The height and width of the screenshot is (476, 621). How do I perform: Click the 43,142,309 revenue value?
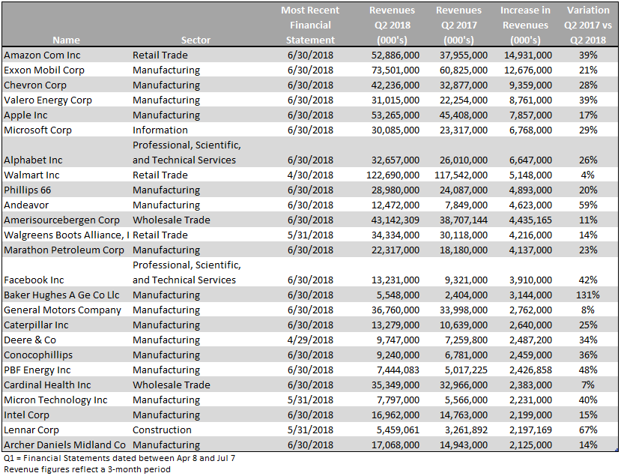[396, 220]
